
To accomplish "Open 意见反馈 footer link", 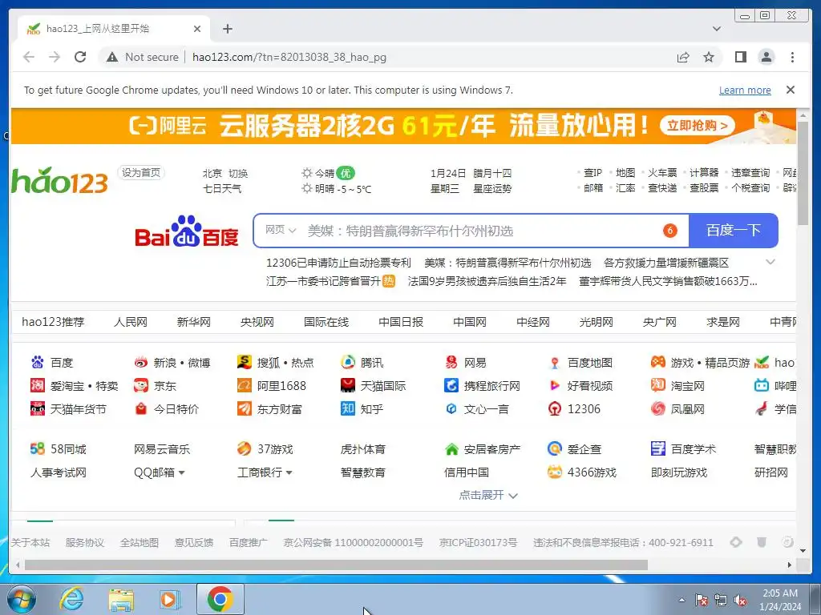I will click(x=194, y=542).
